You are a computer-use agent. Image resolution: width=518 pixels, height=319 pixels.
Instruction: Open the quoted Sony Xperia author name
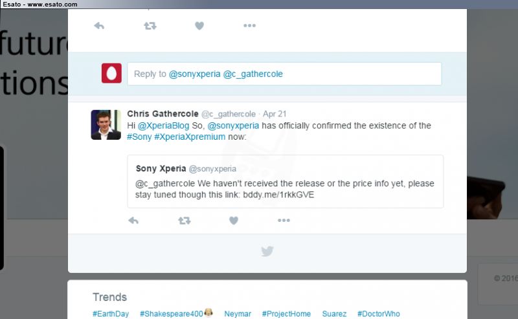[x=161, y=168]
